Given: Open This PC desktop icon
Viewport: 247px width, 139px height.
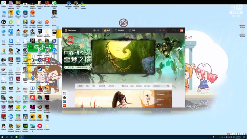Looking at the screenshot, I should click(3, 14).
